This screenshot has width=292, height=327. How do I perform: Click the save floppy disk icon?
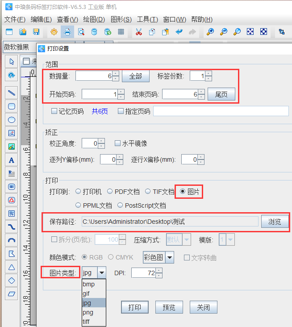[36, 32]
